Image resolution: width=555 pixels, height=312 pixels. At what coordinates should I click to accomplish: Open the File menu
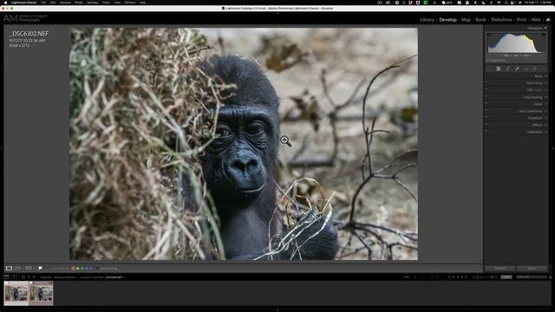[43, 3]
